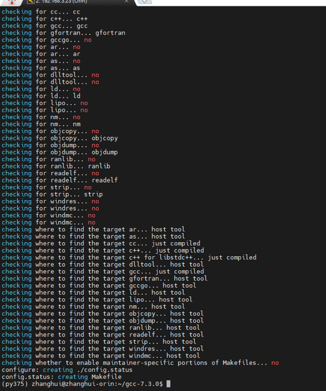The image size is (326, 391).
Task: Click the "gfortran... host tool" target line
Action: [104, 279]
